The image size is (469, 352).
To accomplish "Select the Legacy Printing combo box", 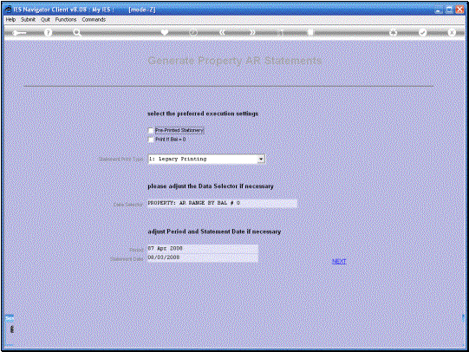I will pos(206,160).
